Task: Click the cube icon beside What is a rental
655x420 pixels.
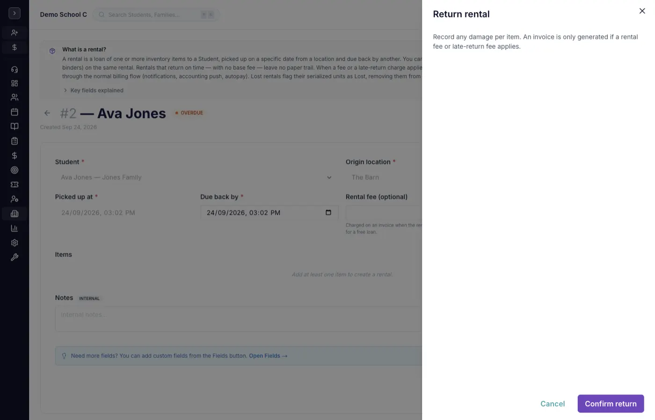Action: click(x=52, y=51)
